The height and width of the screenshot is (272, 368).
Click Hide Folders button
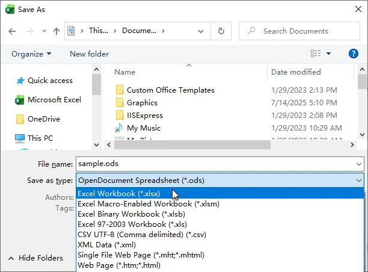[35, 258]
